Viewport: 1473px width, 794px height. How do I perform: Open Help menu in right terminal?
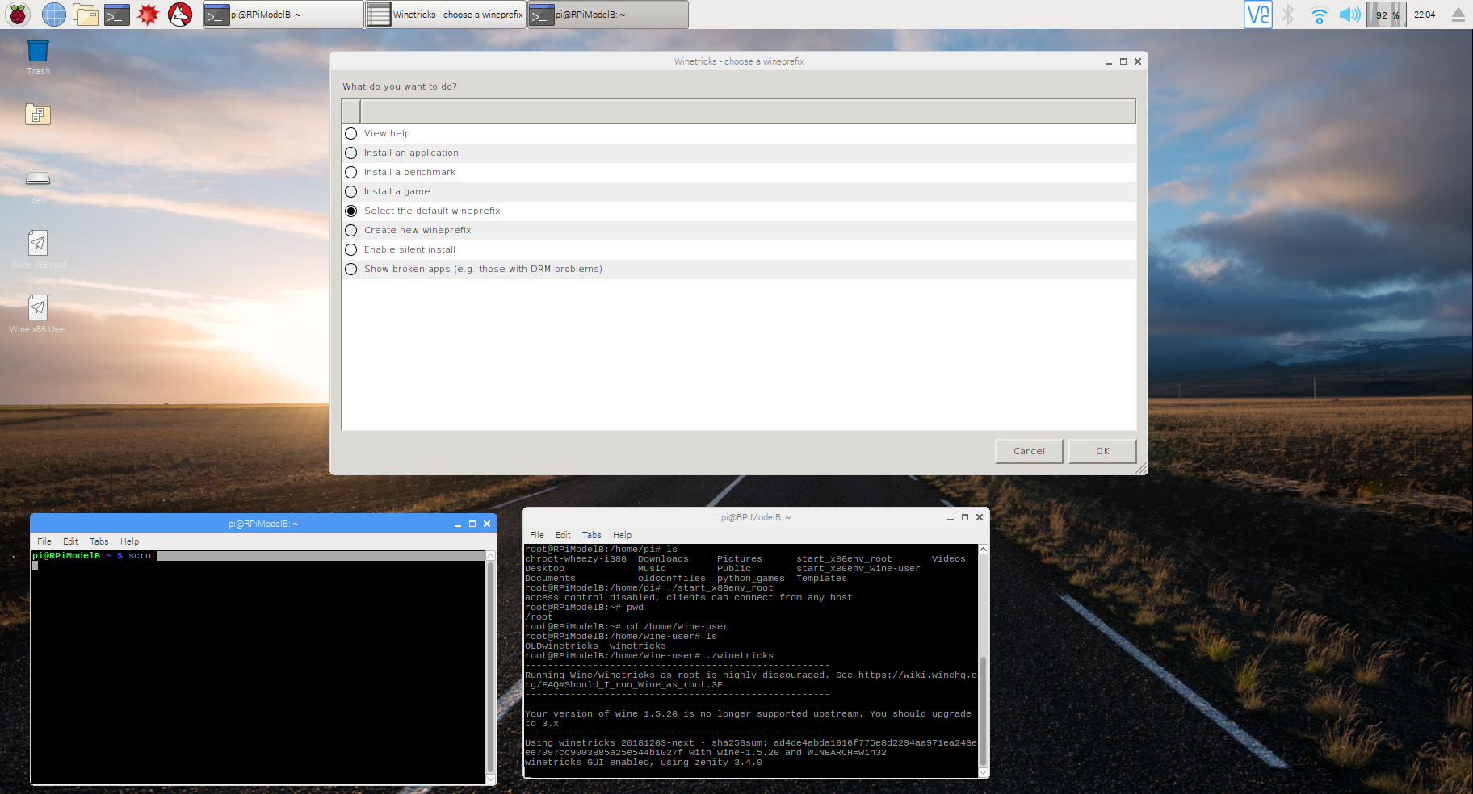[622, 535]
